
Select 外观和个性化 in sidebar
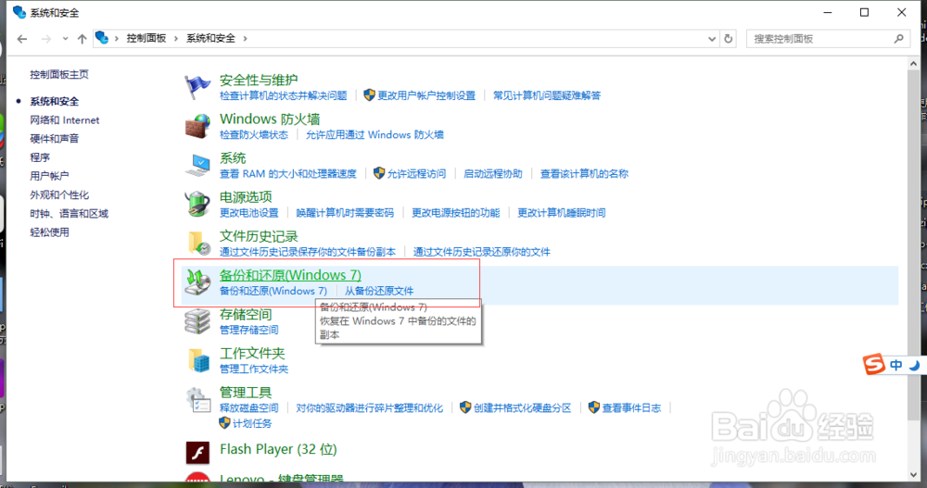pyautogui.click(x=59, y=195)
